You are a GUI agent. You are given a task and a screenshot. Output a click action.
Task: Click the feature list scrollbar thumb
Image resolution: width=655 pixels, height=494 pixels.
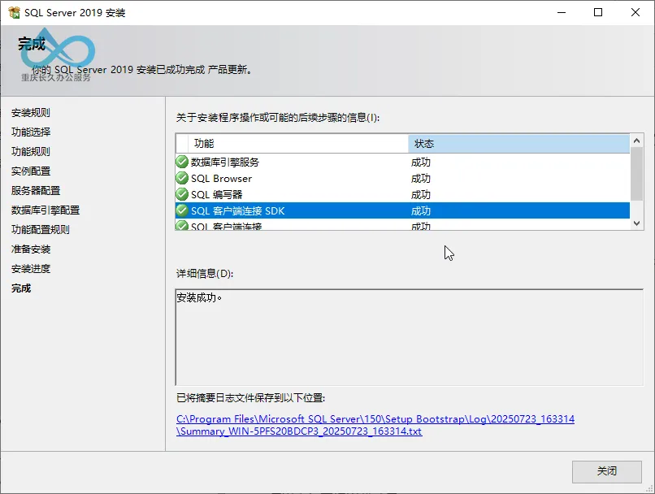click(x=636, y=174)
